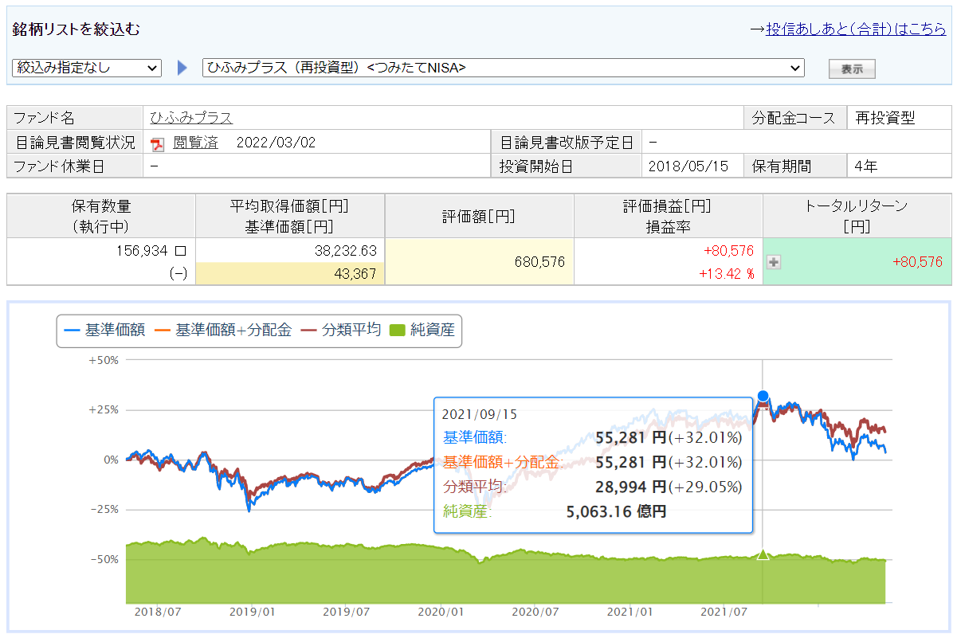Open the ひふみプラス（再投資型） fund selector dropdown
The image size is (957, 634).
pyautogui.click(x=504, y=68)
